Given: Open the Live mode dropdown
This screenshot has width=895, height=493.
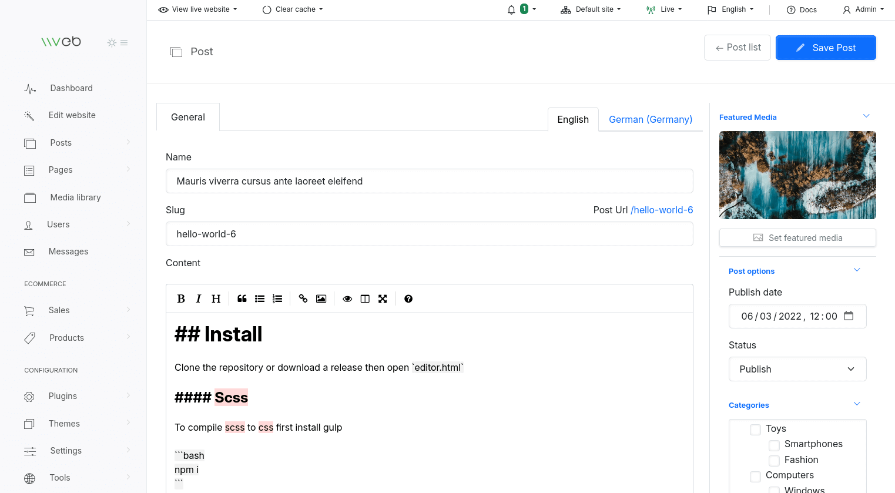Looking at the screenshot, I should (664, 9).
